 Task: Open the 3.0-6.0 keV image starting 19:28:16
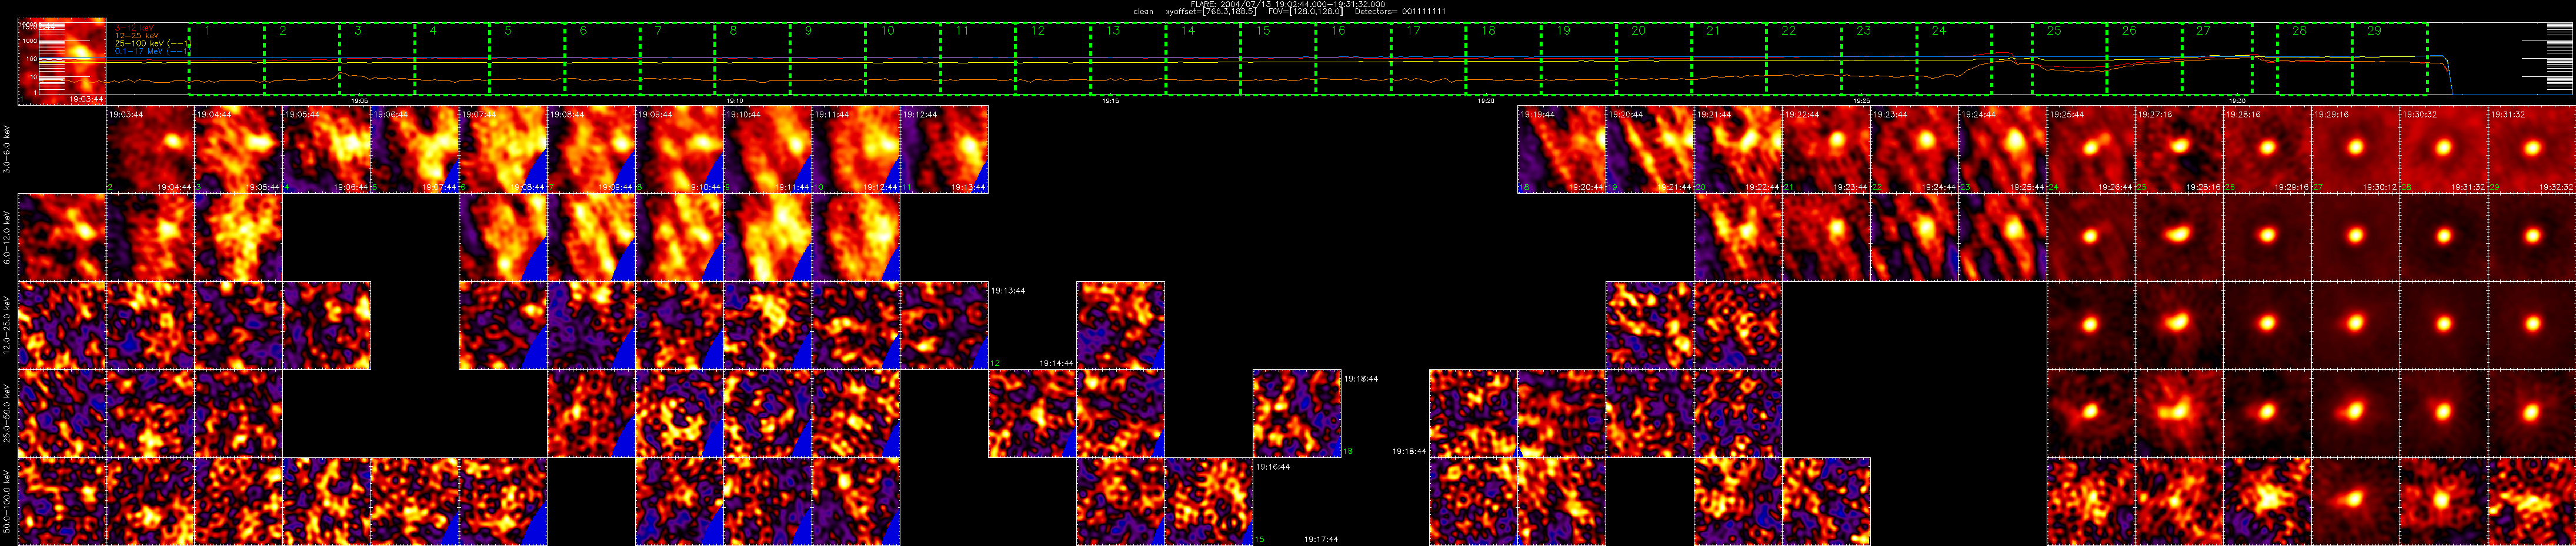tap(2266, 149)
